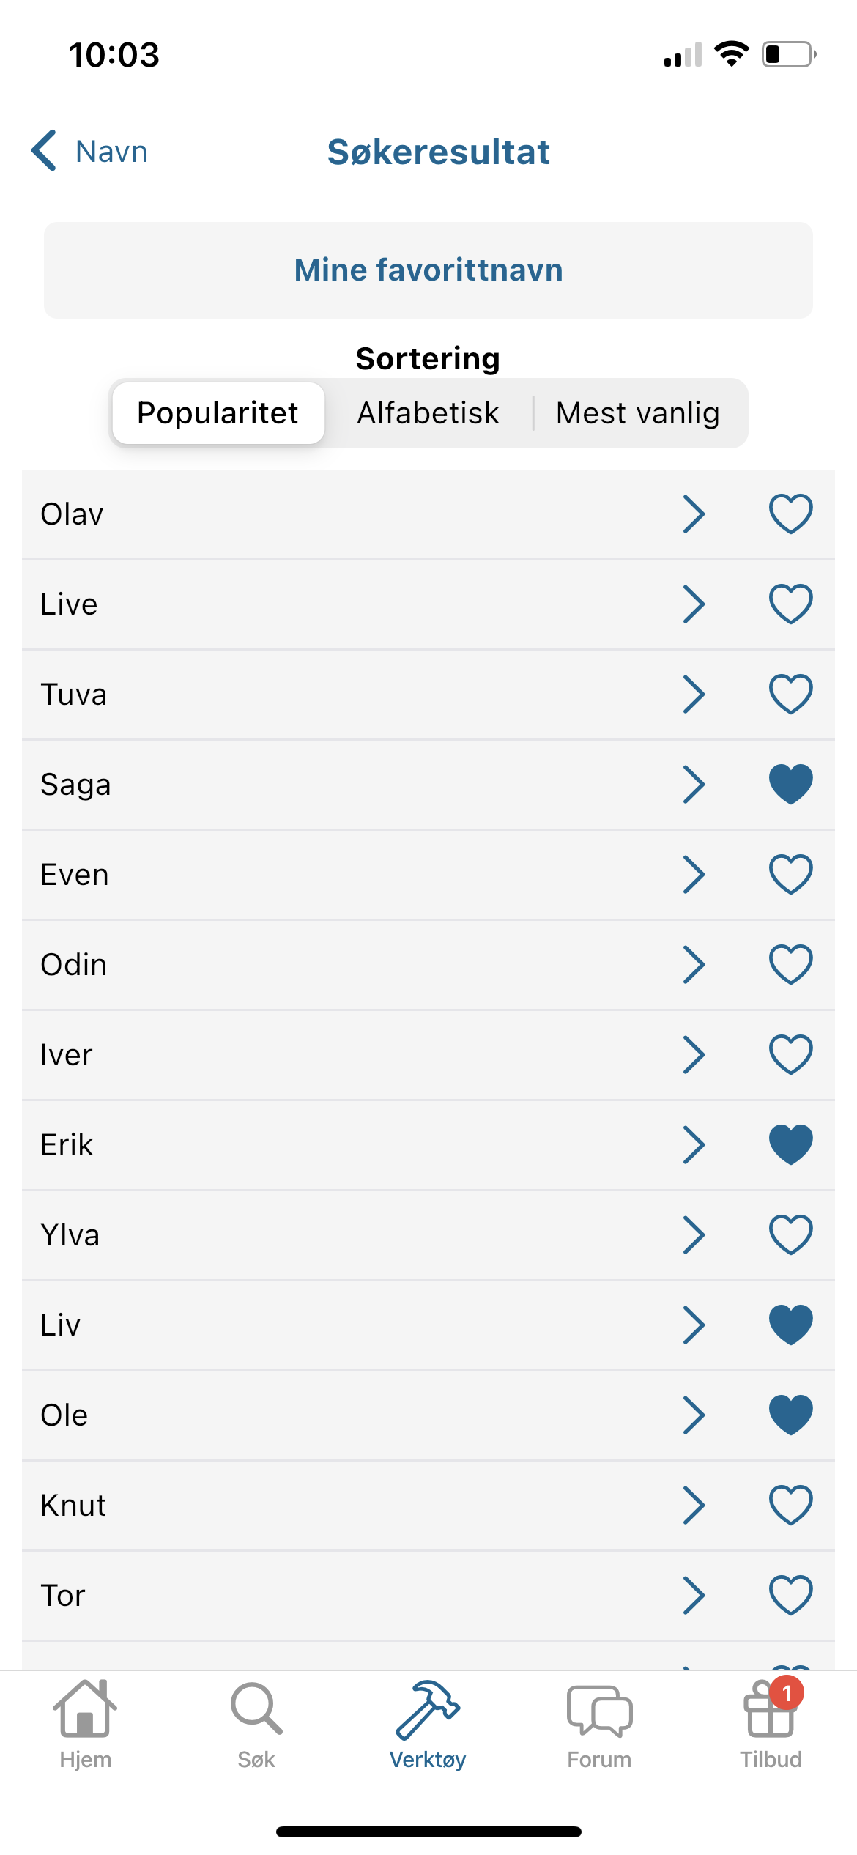Remove Erik from favorites heart
The height and width of the screenshot is (1855, 857).
(x=790, y=1144)
